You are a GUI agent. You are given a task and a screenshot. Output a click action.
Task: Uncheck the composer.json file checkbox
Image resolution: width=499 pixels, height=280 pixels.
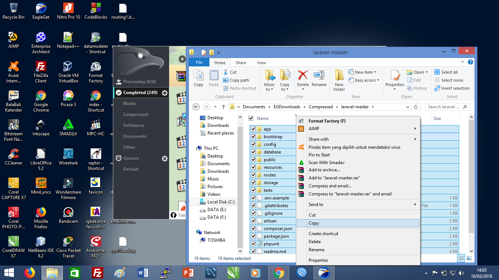[253, 229]
